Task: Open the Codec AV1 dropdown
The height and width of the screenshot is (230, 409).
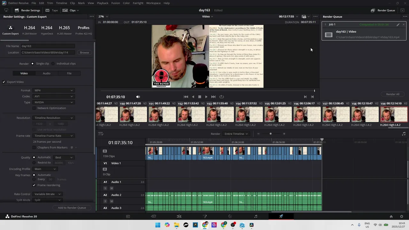Action: click(53, 96)
